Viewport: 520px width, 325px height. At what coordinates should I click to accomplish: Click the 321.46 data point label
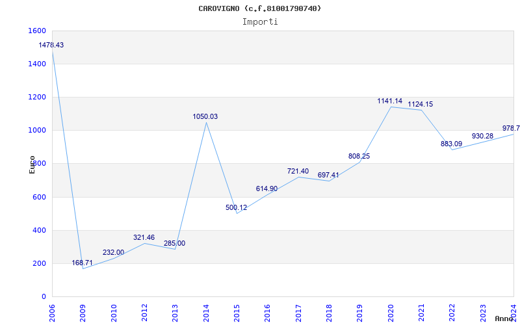coord(144,238)
